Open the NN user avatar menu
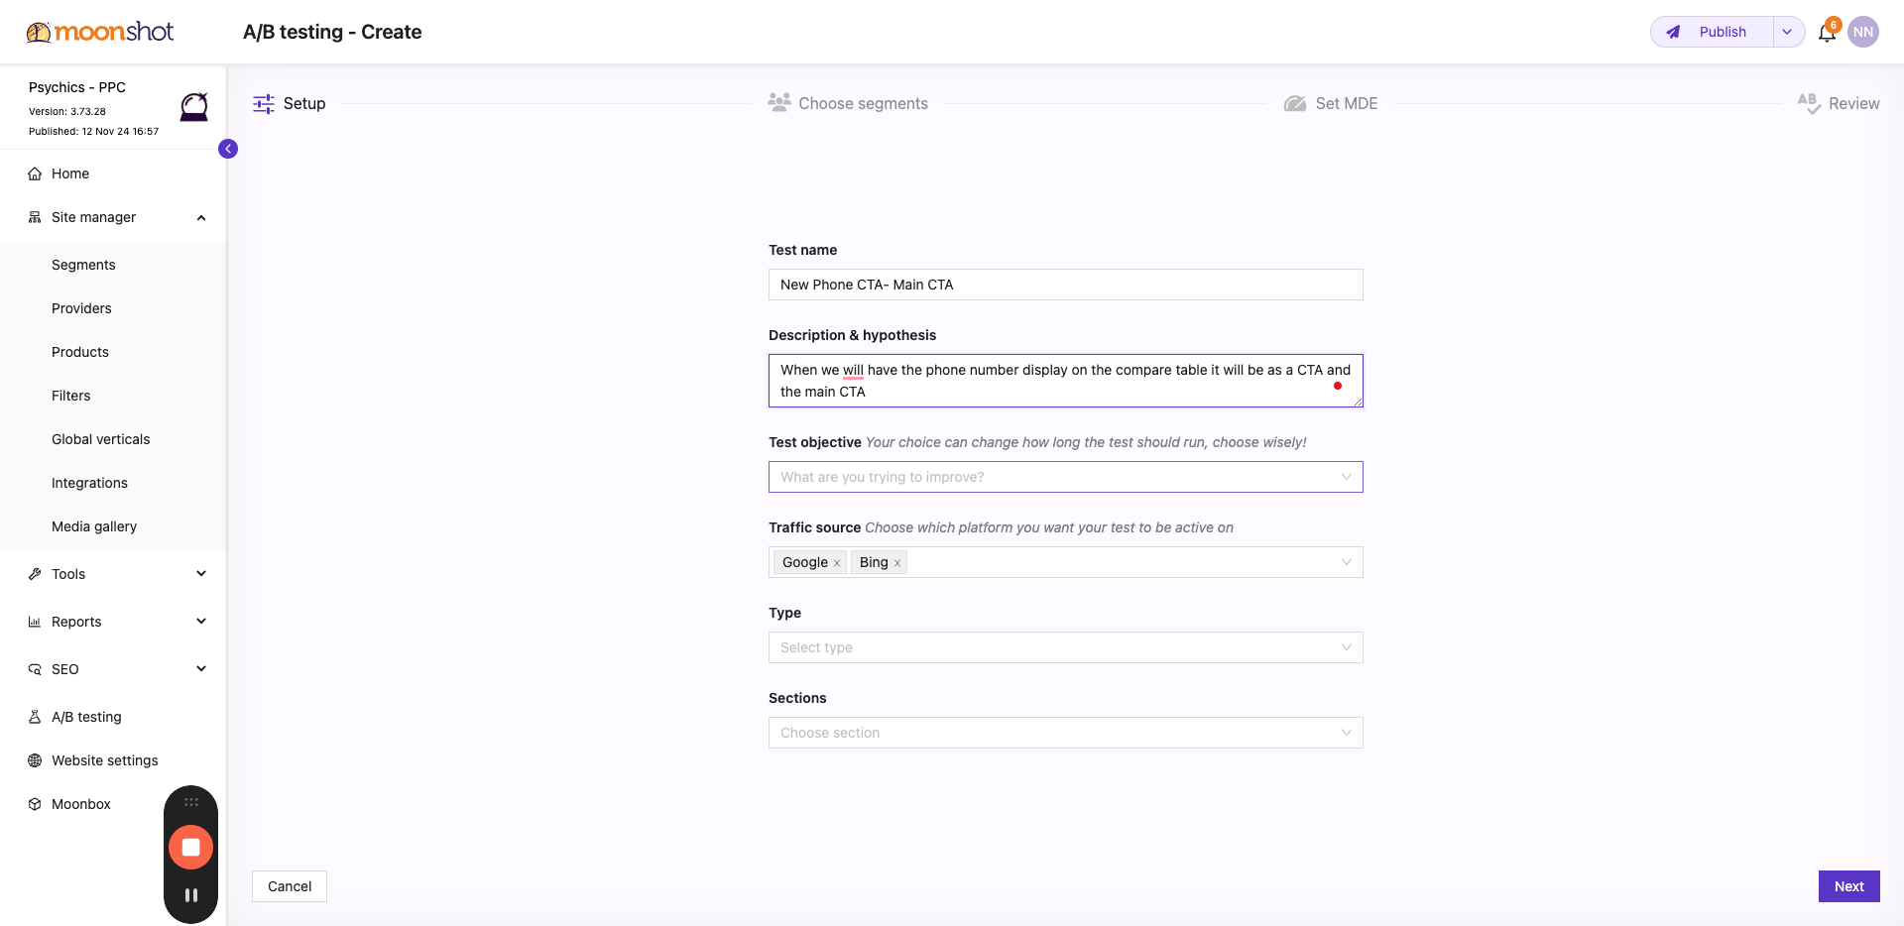Image resolution: width=1904 pixels, height=926 pixels. click(1863, 32)
